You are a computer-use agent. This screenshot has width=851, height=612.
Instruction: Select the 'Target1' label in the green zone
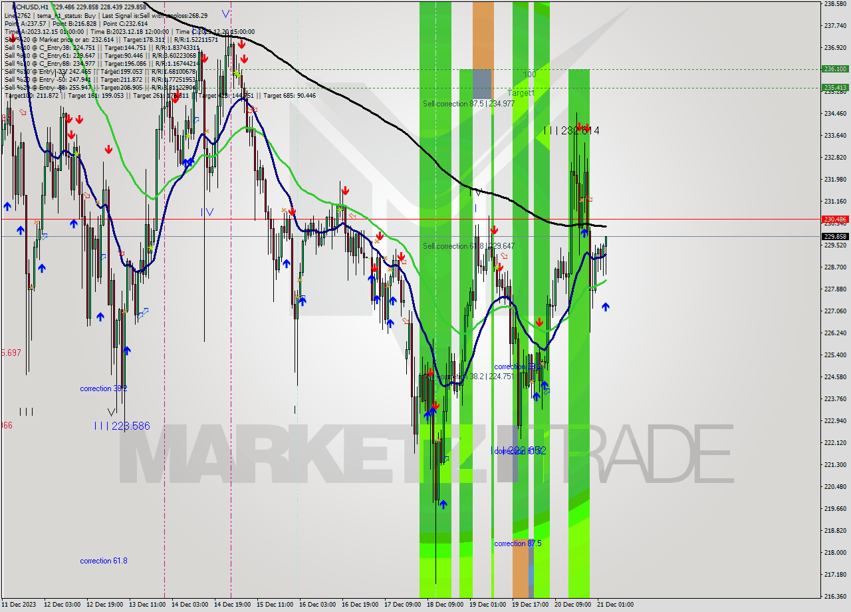(521, 93)
